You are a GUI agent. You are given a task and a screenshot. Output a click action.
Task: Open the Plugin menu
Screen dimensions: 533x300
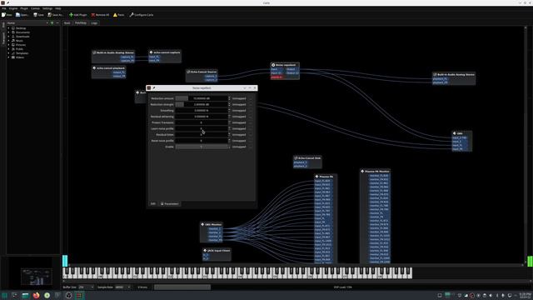pos(24,8)
